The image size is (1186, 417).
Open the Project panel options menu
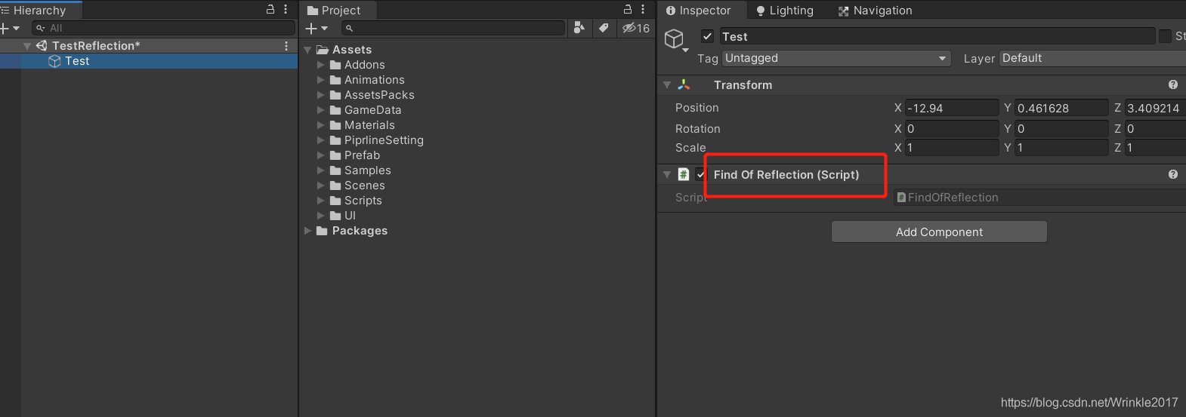[643, 9]
